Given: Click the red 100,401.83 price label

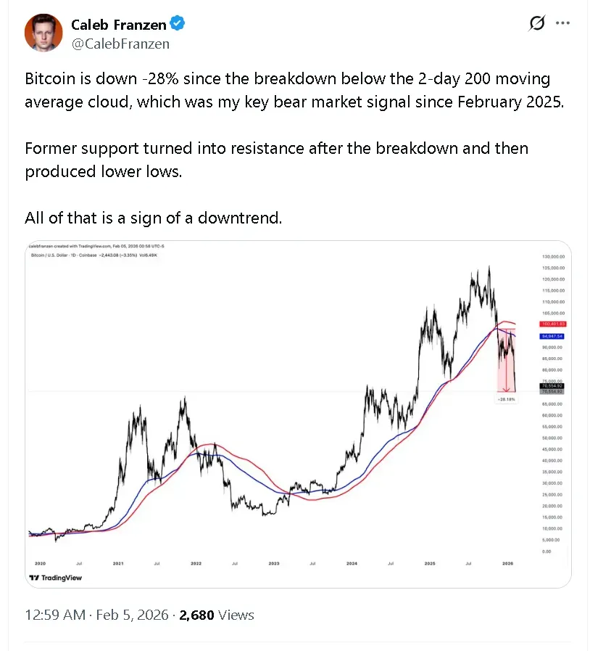Looking at the screenshot, I should tap(552, 324).
